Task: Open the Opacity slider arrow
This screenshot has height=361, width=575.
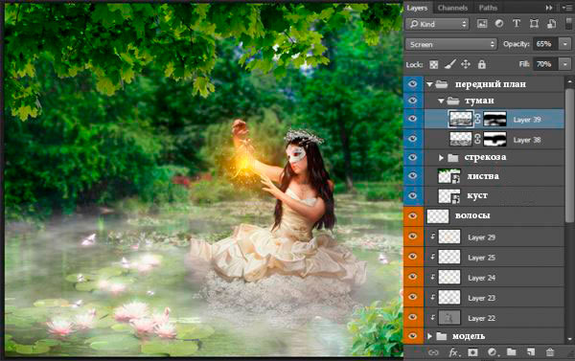Action: coord(564,44)
